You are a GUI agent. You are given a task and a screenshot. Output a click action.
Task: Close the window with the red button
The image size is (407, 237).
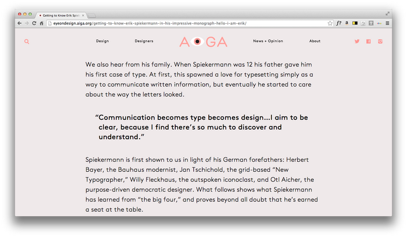pyautogui.click(x=19, y=14)
